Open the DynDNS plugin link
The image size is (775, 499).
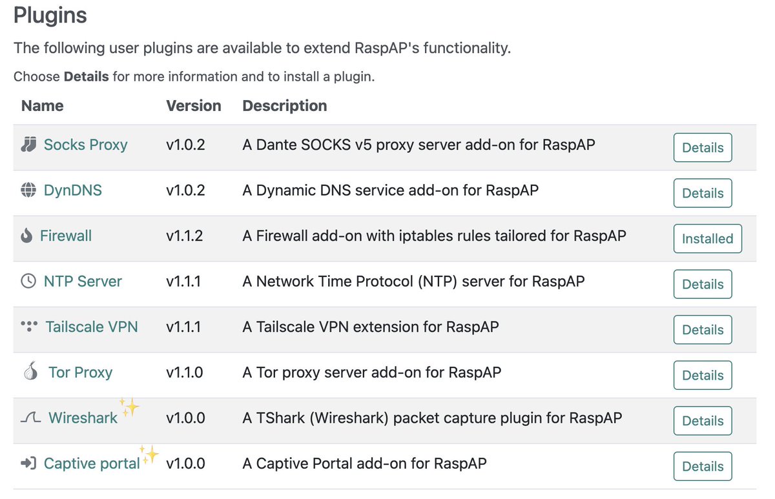[73, 190]
